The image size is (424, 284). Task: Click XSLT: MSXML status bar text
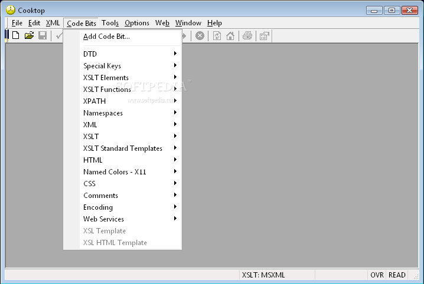[263, 275]
